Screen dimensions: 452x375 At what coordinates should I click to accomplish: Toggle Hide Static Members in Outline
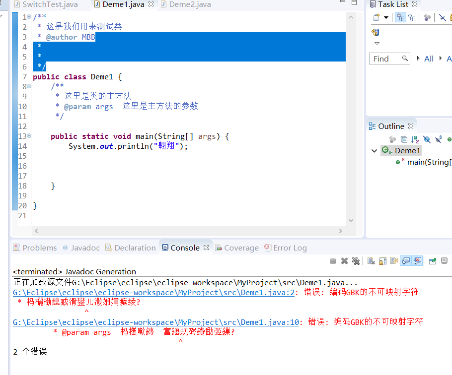439,139
